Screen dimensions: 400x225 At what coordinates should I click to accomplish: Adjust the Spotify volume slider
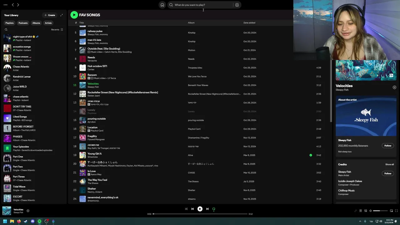tap(381, 211)
